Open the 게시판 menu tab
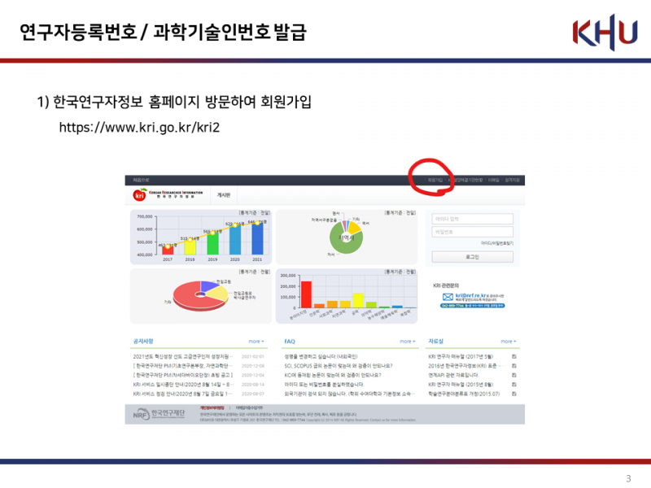This screenshot has height=488, width=651. tap(224, 195)
